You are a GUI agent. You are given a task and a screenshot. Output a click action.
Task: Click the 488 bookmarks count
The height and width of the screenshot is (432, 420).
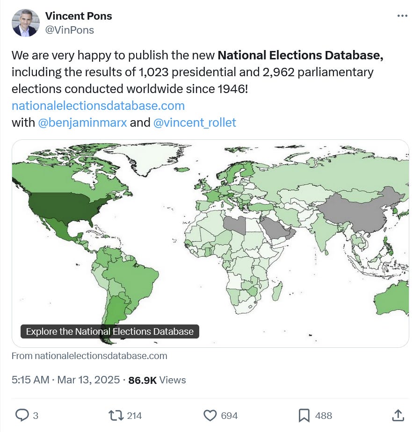[324, 416]
